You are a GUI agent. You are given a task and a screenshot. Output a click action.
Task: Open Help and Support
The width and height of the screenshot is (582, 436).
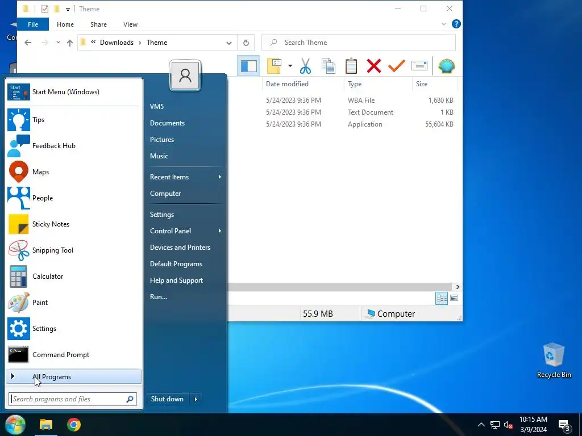[176, 280]
